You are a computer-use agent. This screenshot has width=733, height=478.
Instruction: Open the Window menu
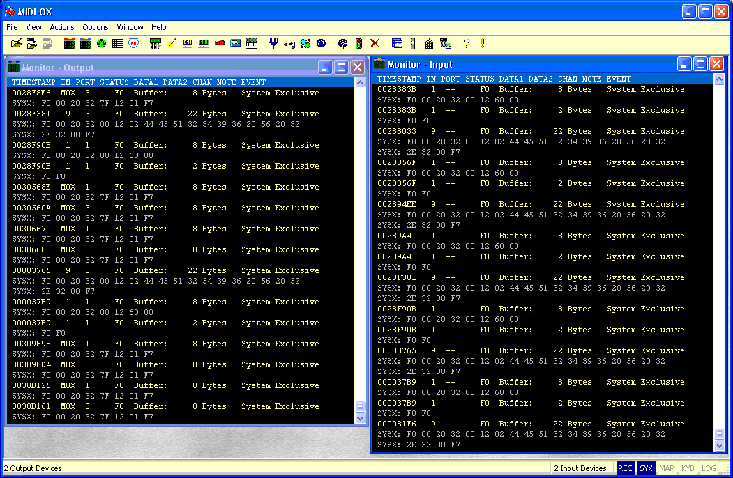click(130, 27)
